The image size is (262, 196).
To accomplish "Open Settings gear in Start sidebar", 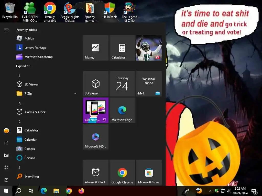I will point(6,167).
